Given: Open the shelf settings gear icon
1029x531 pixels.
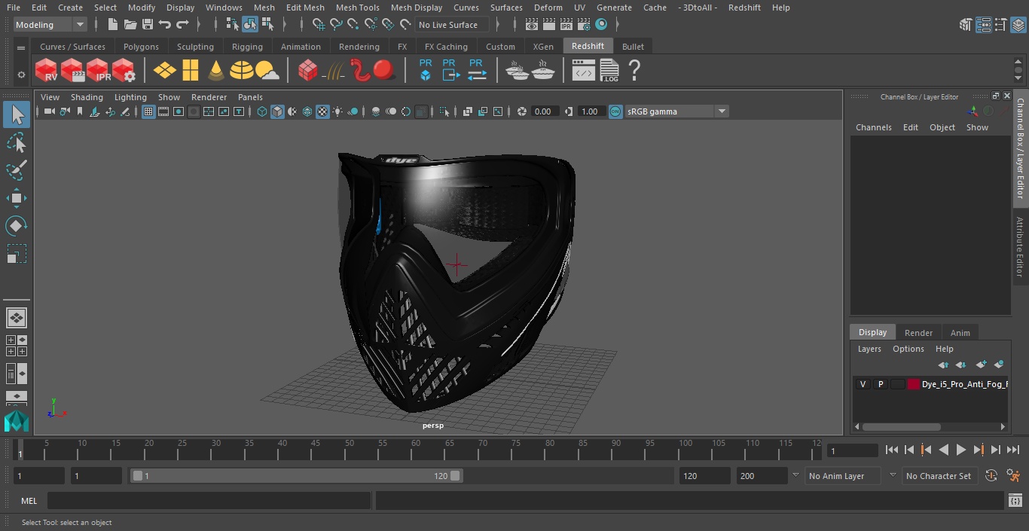Looking at the screenshot, I should 21,74.
